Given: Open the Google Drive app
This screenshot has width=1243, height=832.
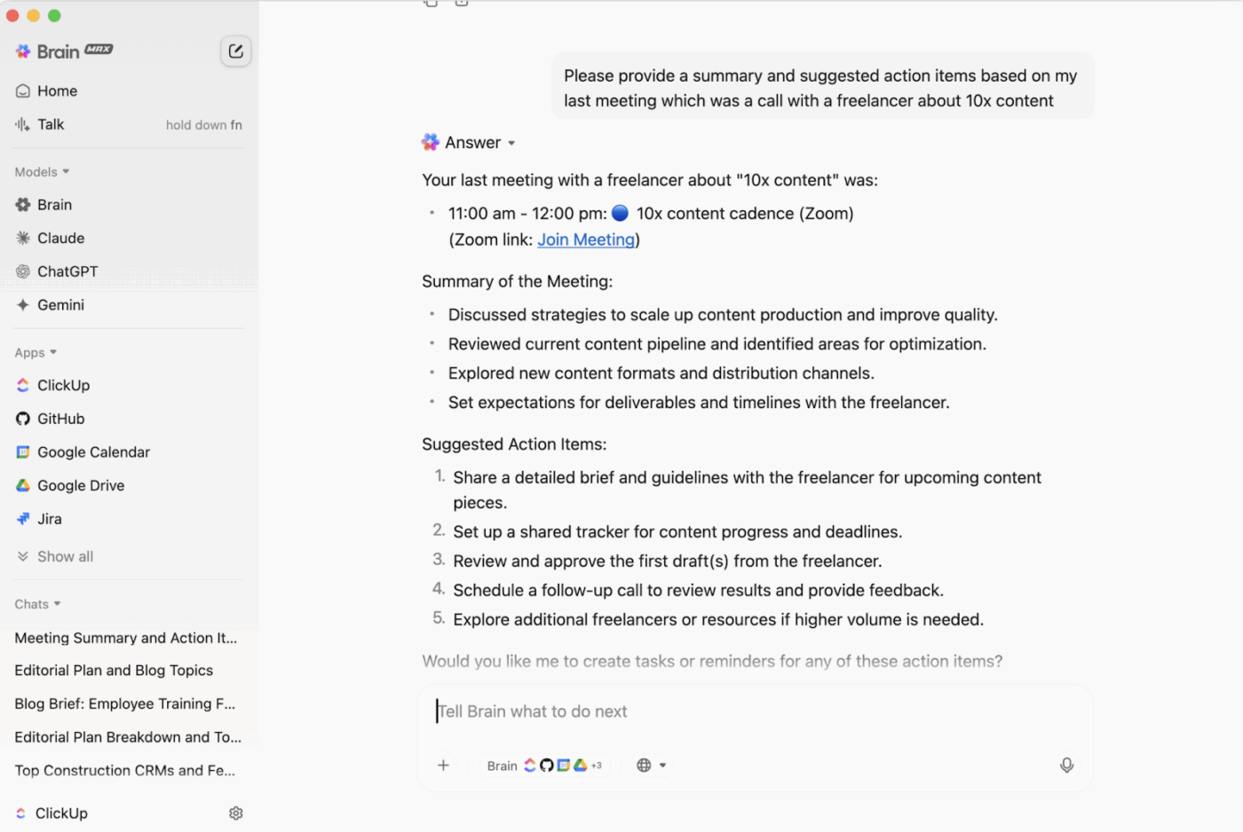Looking at the screenshot, I should click(80, 486).
